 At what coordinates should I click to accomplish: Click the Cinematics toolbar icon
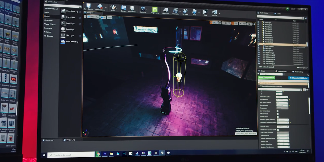[175, 11]
